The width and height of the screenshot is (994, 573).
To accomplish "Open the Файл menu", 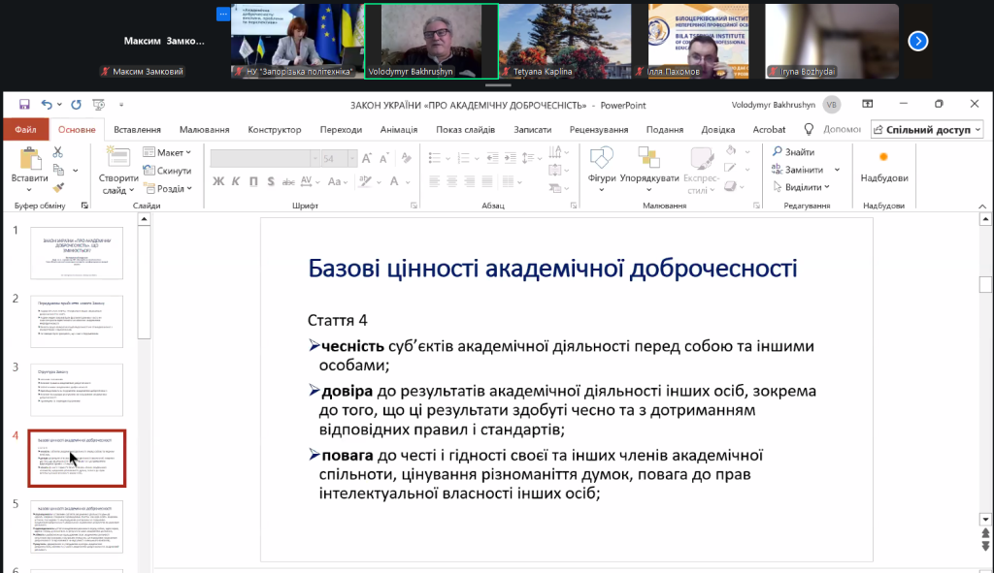I will [25, 130].
